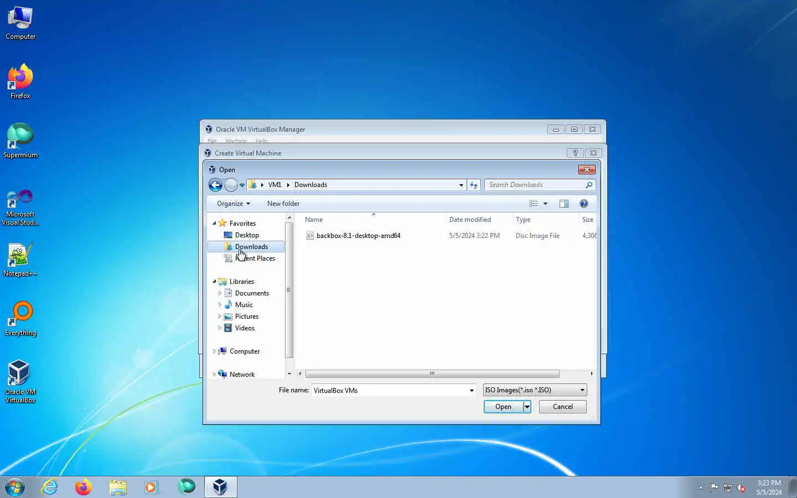Click the horizontal scrollbar in file list
797x498 pixels.
(432, 373)
